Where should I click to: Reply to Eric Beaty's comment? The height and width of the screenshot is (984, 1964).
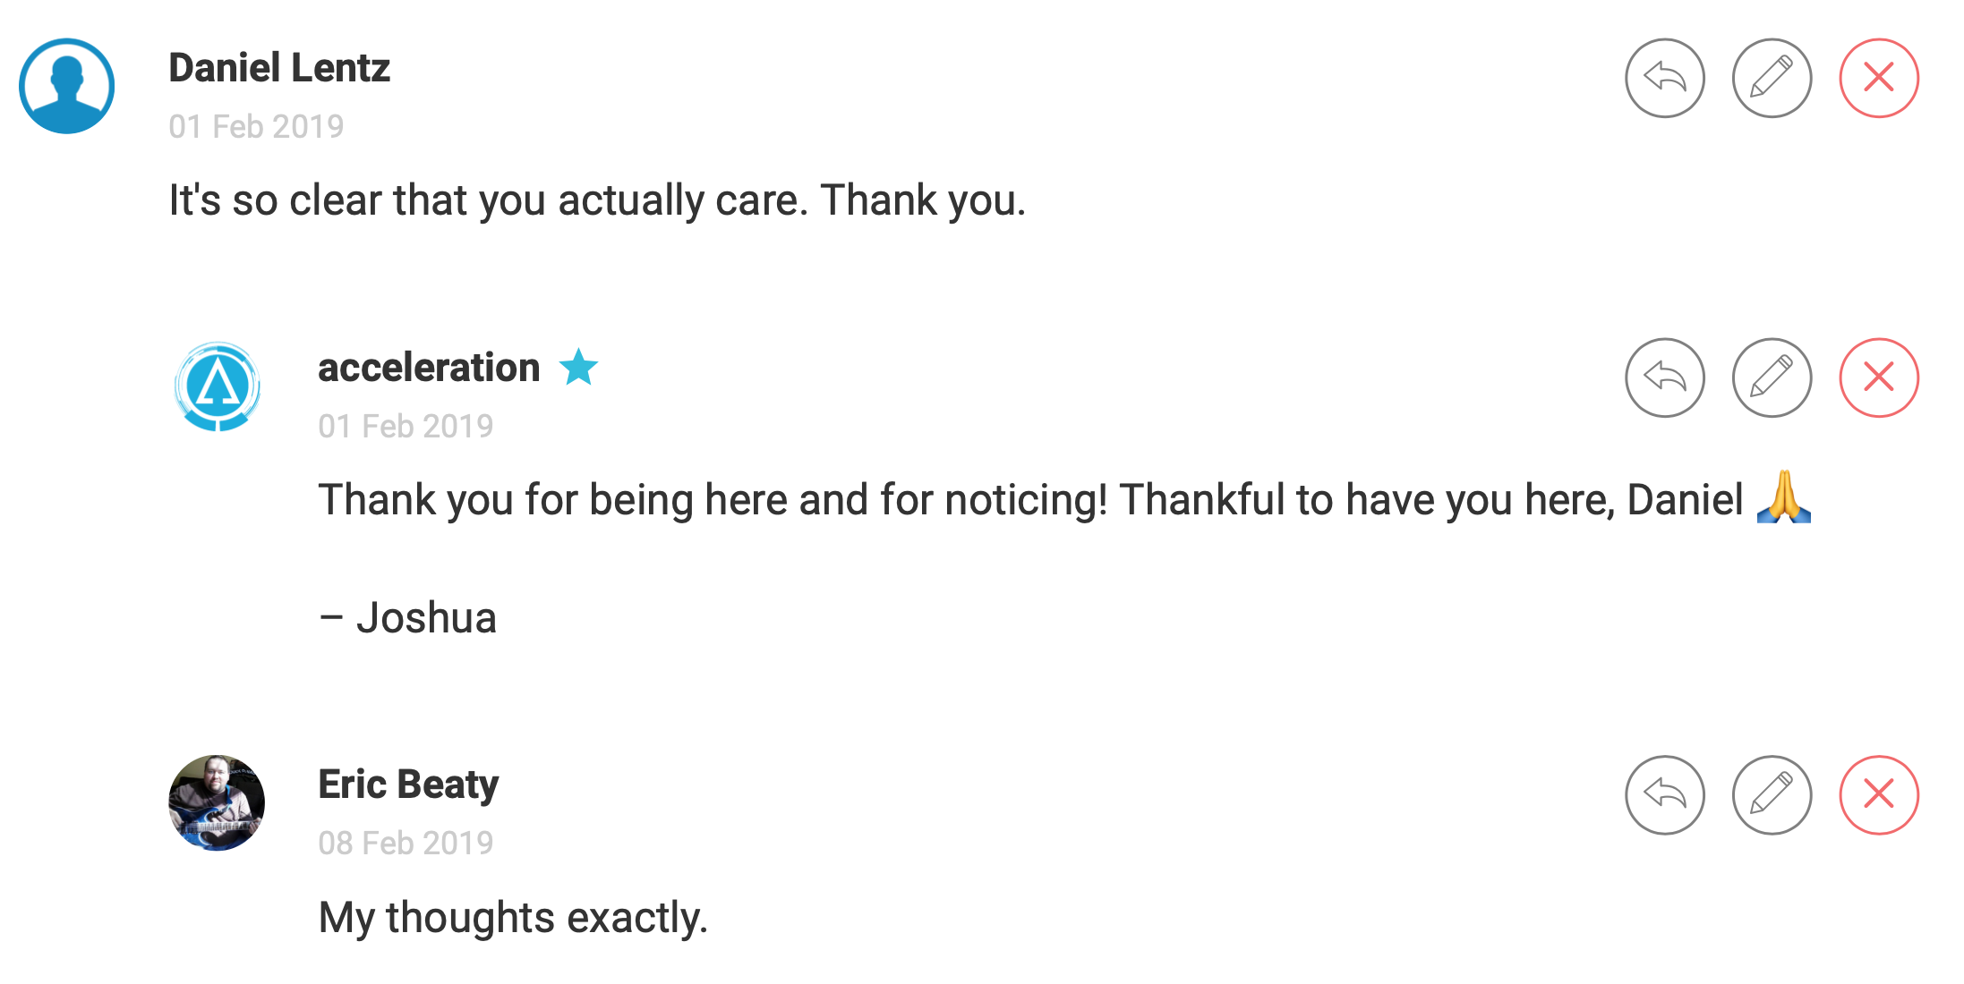click(1664, 795)
